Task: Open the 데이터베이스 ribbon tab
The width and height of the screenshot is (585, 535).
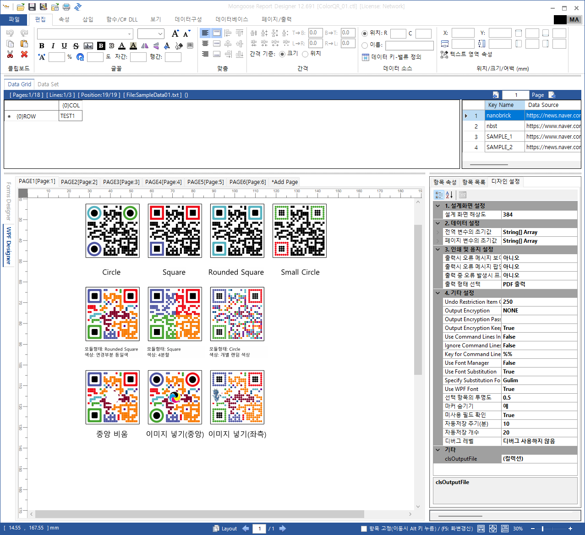Action: point(232,20)
